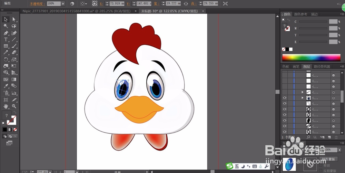Viewport: 345px width, 173px height.
Task: Click the 高 height stepper arrows
Action: coord(200,3)
